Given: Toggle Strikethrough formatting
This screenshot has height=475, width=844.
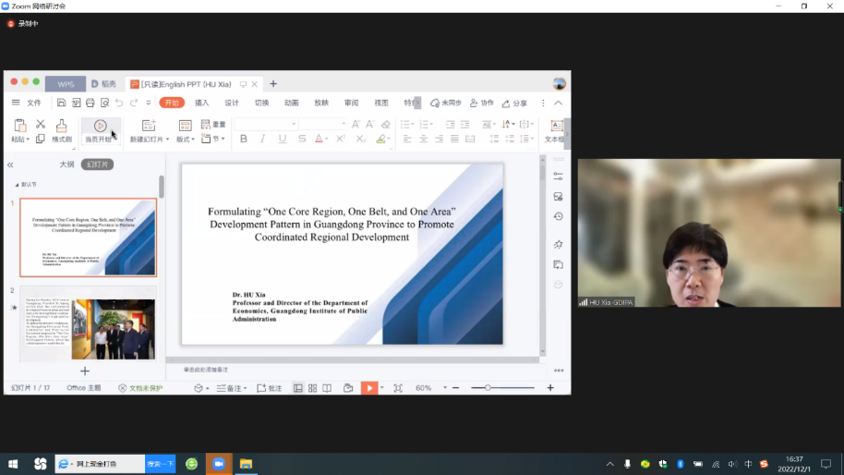Looking at the screenshot, I should [x=302, y=139].
